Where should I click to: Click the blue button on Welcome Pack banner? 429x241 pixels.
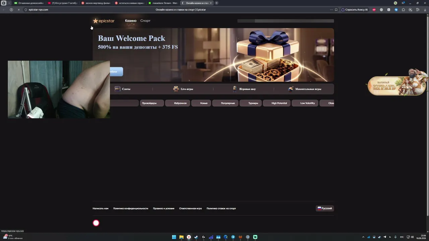[116, 72]
